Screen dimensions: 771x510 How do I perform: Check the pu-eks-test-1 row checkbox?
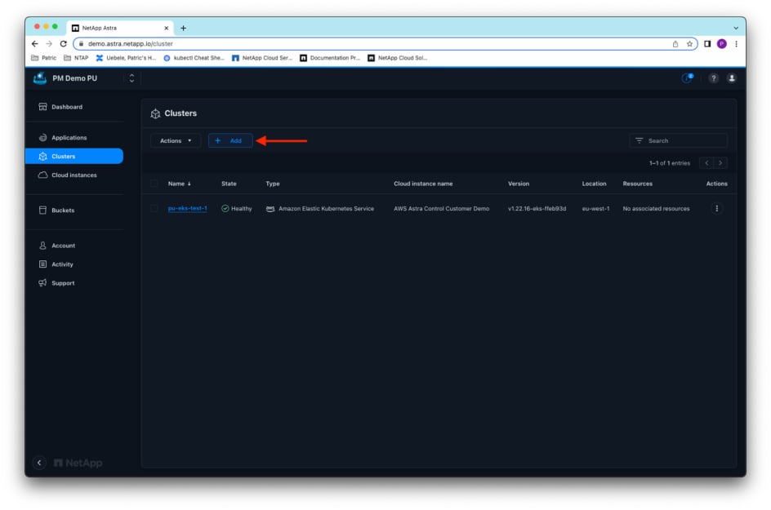tap(154, 208)
